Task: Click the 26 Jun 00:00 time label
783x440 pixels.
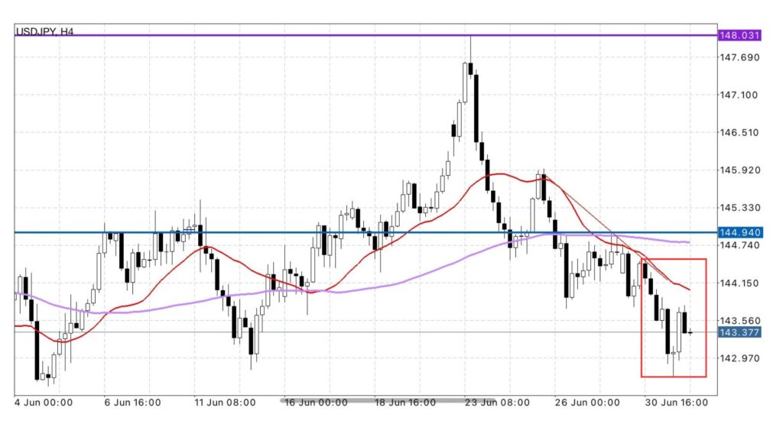Action: click(587, 403)
